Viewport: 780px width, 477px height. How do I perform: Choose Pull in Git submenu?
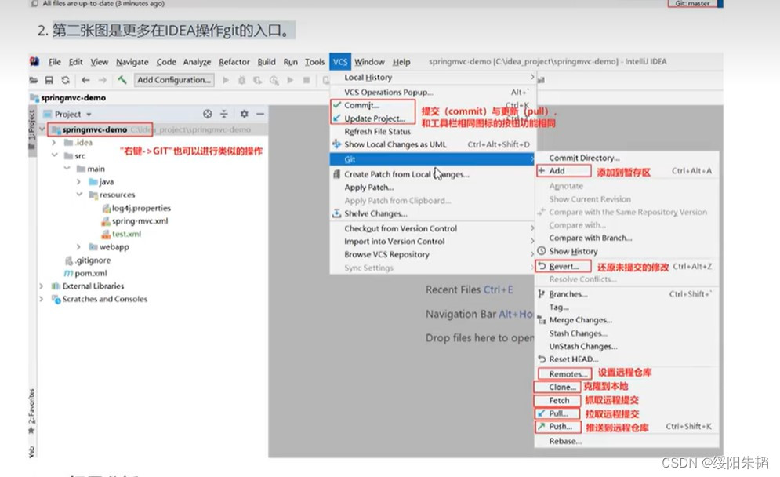(x=627, y=413)
